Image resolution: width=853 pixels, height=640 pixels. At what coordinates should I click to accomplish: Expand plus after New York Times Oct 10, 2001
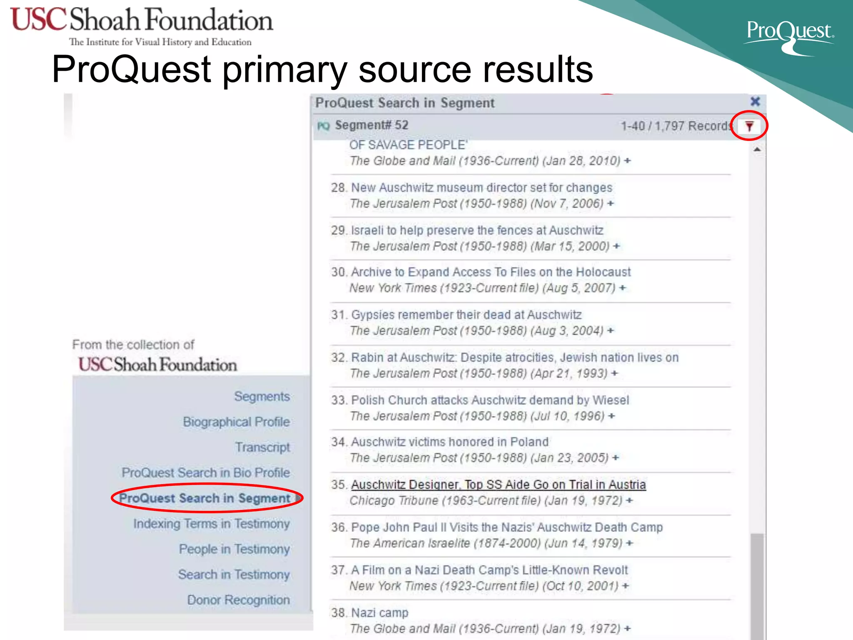[x=625, y=586]
